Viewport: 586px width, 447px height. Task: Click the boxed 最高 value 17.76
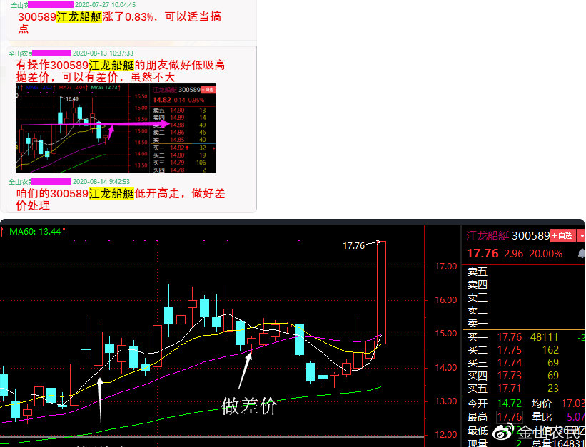click(x=510, y=417)
